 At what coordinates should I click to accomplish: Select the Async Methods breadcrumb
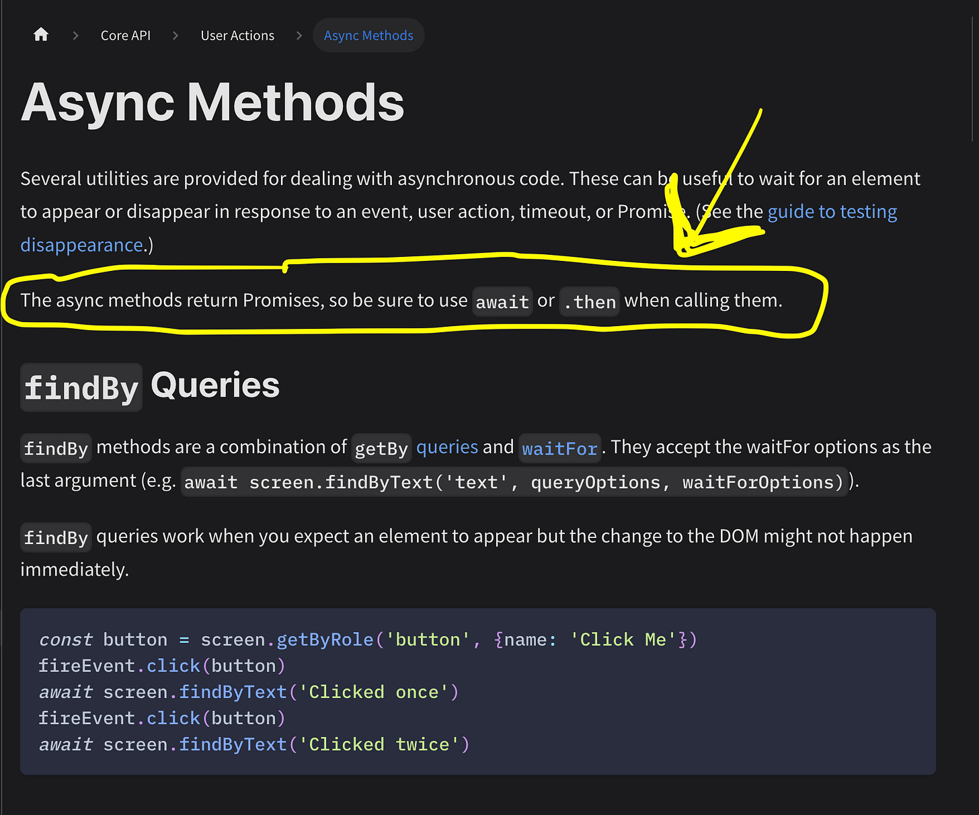[x=368, y=36]
